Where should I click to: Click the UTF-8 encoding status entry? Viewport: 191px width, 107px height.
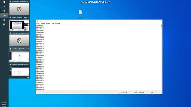(x=153, y=93)
